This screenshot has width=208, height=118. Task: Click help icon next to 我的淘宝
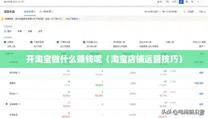19,73
